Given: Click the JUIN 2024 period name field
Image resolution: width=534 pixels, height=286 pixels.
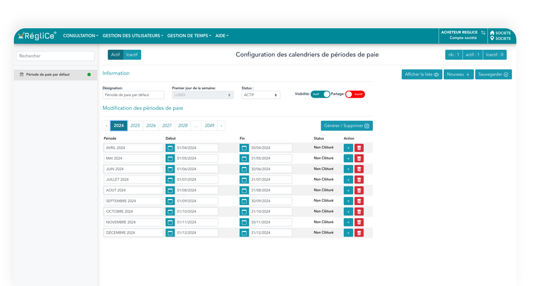Looking at the screenshot, I should [133, 169].
